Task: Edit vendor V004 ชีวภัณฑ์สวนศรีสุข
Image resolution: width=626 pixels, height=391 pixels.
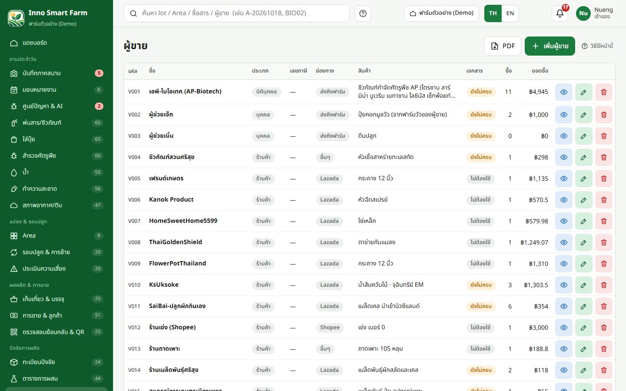Action: 584,157
